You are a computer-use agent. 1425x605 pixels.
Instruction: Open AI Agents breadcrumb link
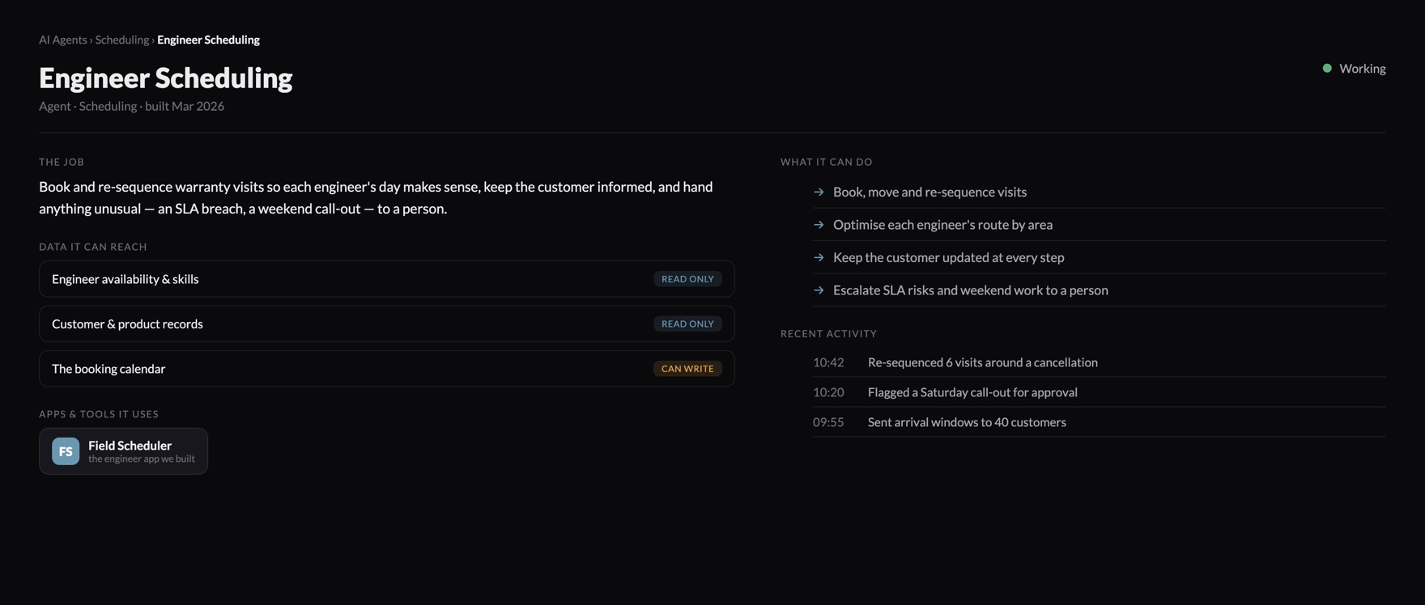62,40
